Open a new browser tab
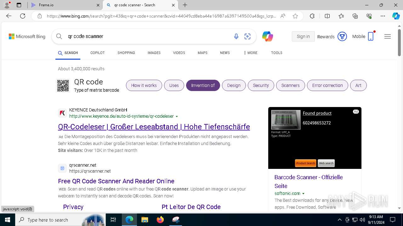The height and width of the screenshot is (226, 403). (185, 5)
